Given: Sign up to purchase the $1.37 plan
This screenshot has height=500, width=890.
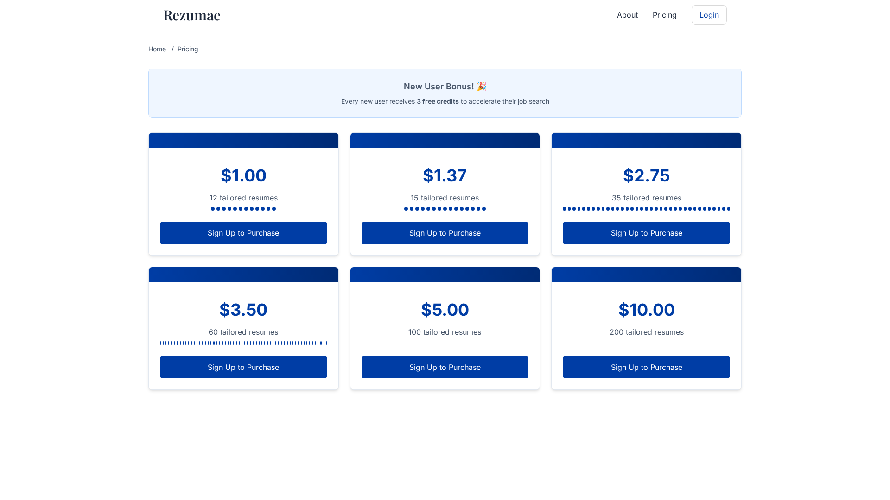Looking at the screenshot, I should pos(445,233).
